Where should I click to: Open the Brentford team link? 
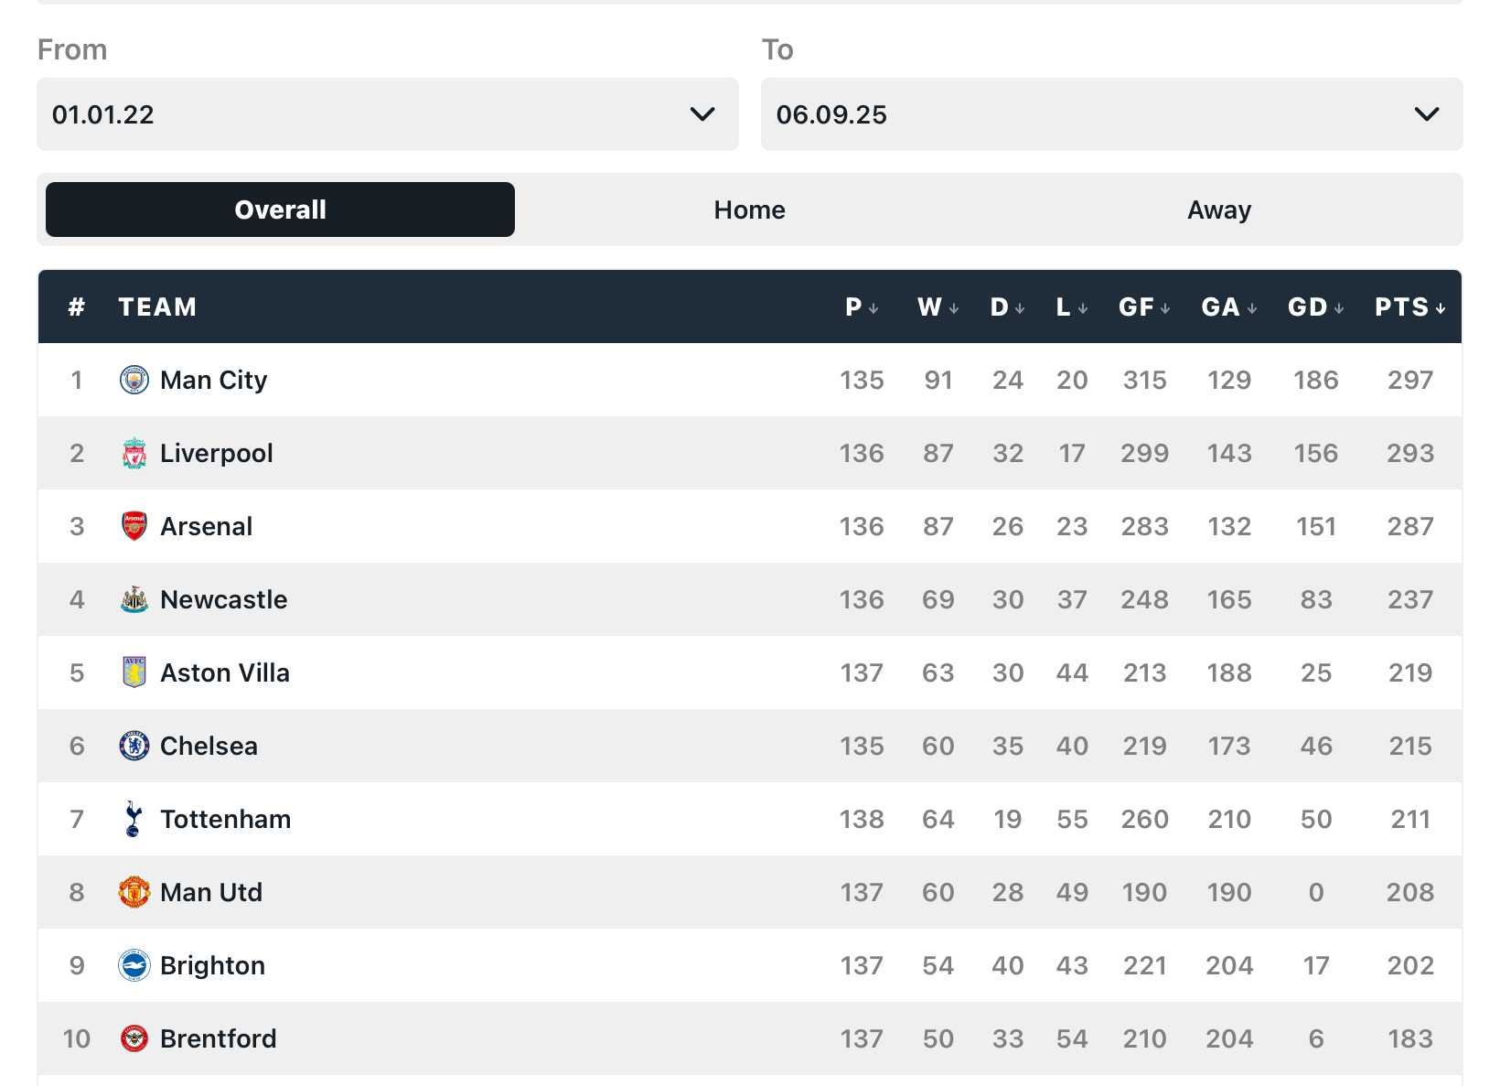[218, 1038]
